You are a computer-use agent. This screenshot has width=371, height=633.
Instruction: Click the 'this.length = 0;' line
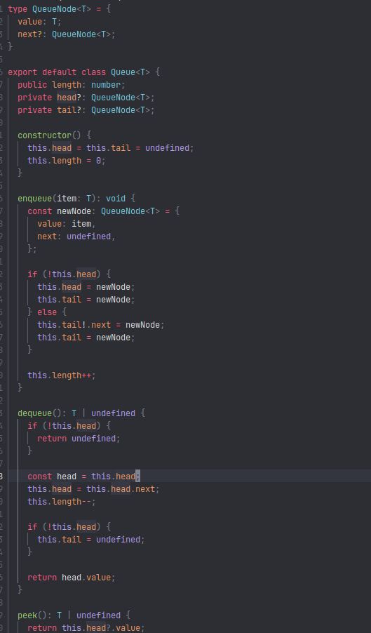[67, 161]
